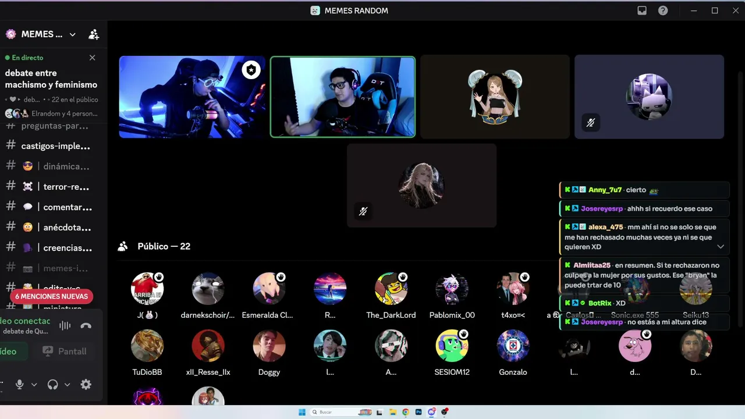This screenshot has width=745, height=419.
Task: Select the blue-lit webcam speaker with moderator badge
Action: coord(192,97)
